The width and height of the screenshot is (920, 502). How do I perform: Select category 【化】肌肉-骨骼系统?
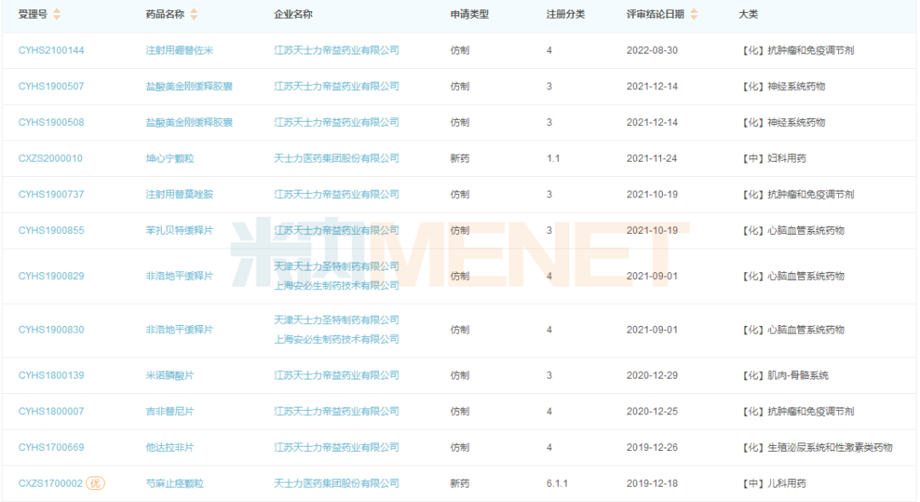(x=785, y=375)
